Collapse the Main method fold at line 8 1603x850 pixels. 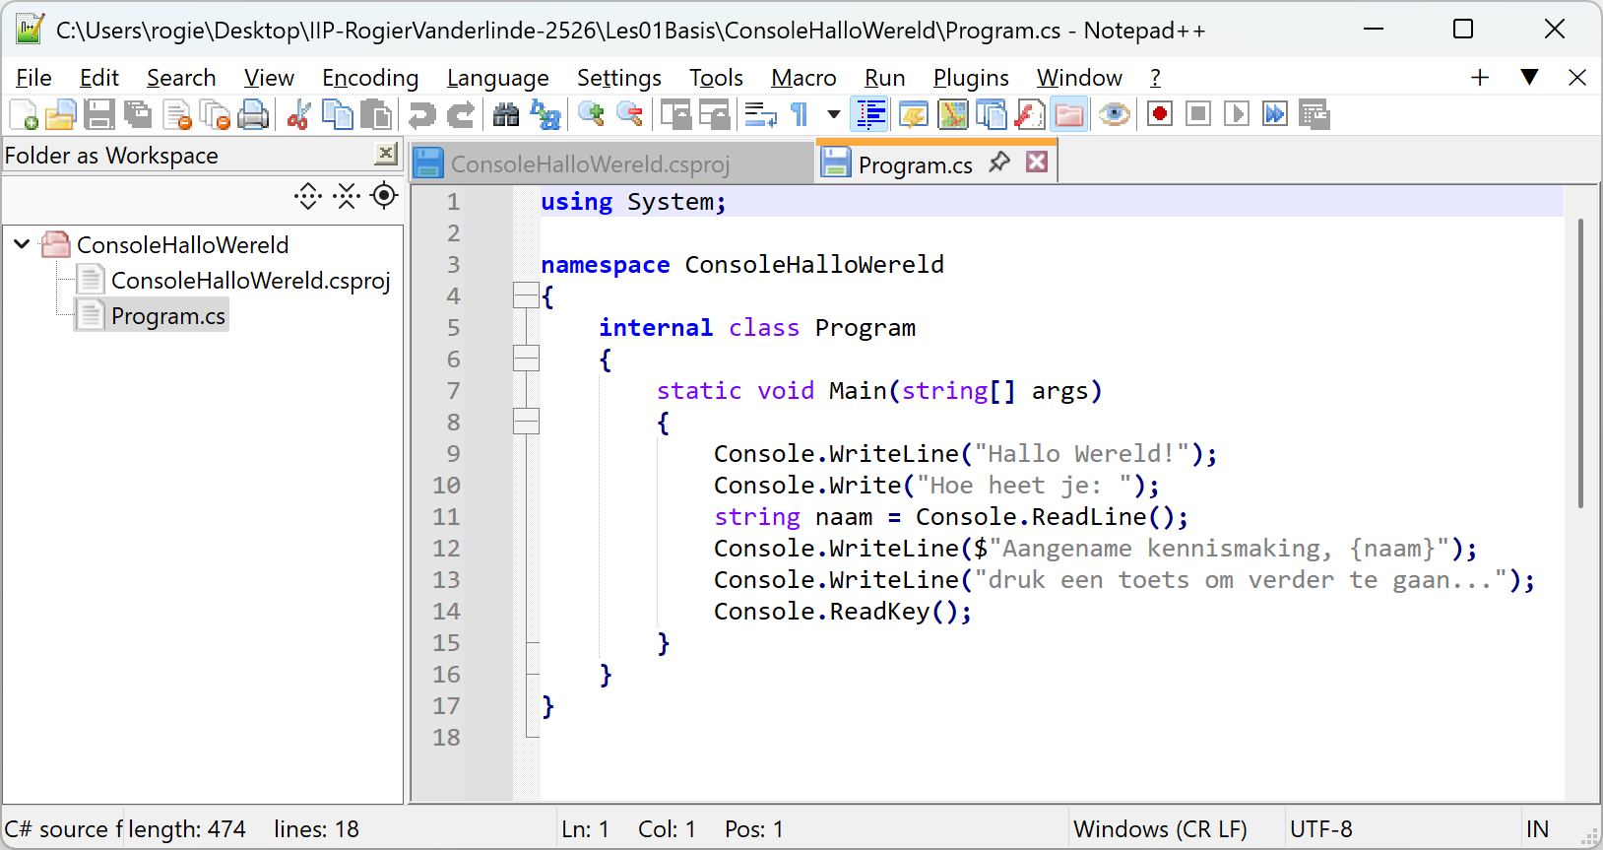[x=526, y=422]
